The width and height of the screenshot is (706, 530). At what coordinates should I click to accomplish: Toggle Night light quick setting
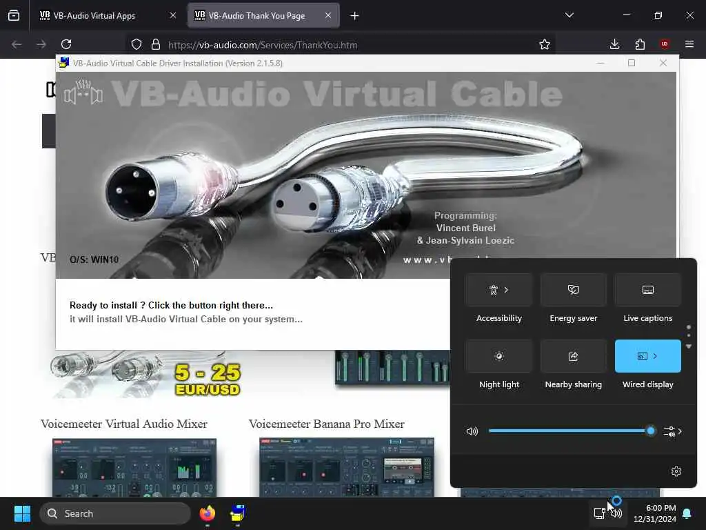499,356
